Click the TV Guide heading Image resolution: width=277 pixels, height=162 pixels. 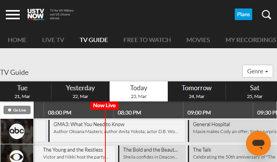click(14, 73)
